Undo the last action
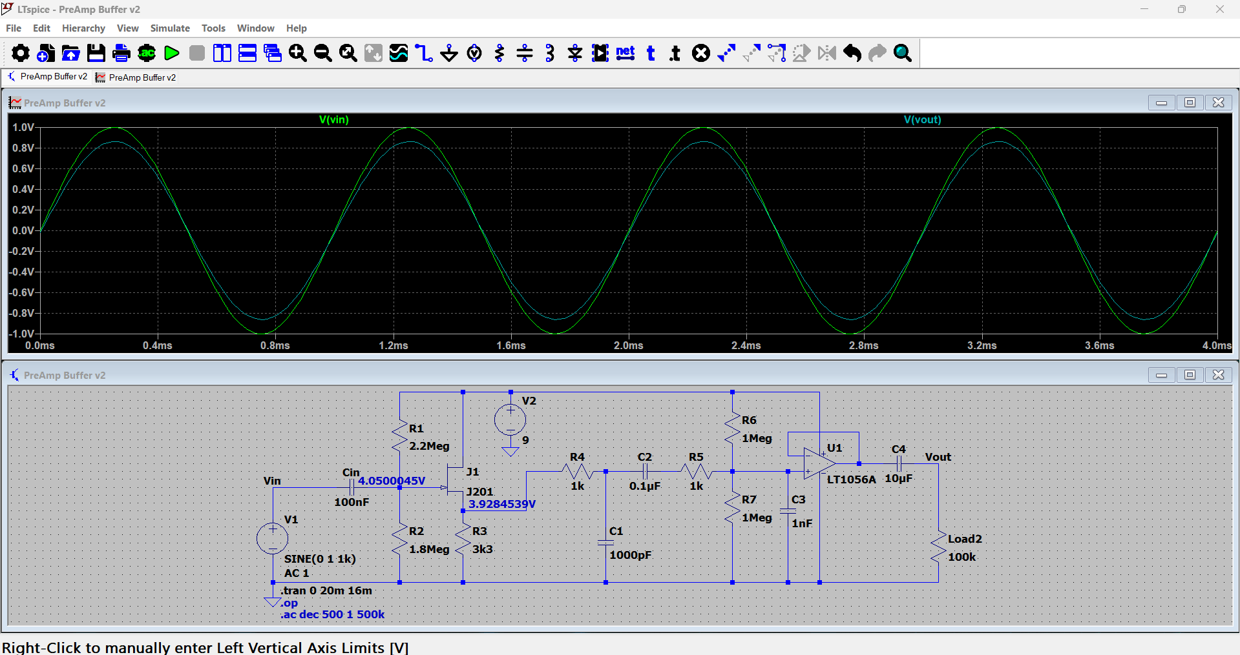1240x655 pixels. (x=852, y=53)
